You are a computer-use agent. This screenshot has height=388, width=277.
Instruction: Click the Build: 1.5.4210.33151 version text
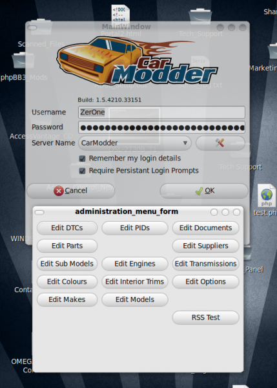click(x=110, y=100)
